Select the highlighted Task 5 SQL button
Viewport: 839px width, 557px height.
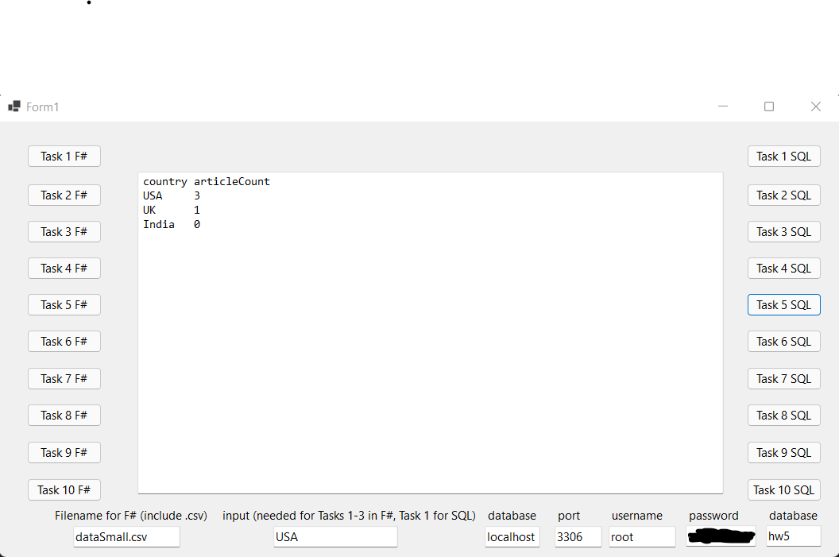[x=783, y=304]
